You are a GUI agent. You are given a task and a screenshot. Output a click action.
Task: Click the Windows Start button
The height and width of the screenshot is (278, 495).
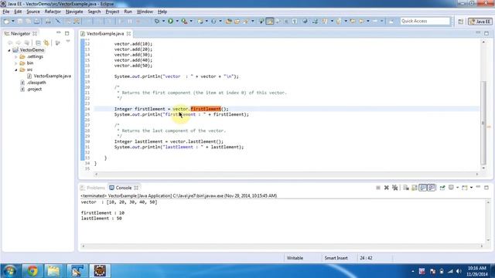(x=9, y=271)
